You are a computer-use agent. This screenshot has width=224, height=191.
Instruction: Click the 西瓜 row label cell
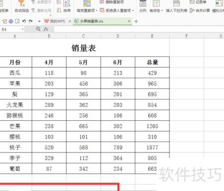coord(15,73)
